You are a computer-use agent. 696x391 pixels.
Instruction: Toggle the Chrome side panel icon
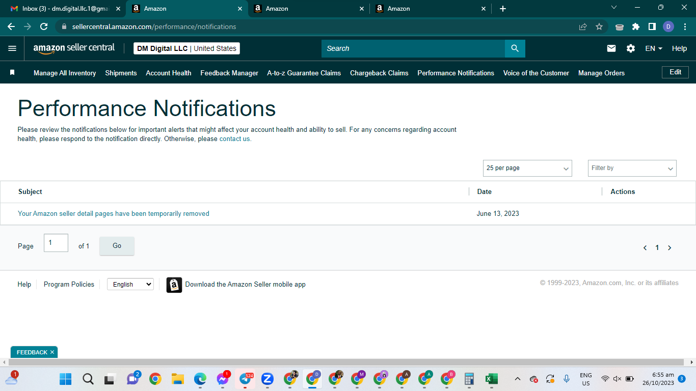[652, 26]
